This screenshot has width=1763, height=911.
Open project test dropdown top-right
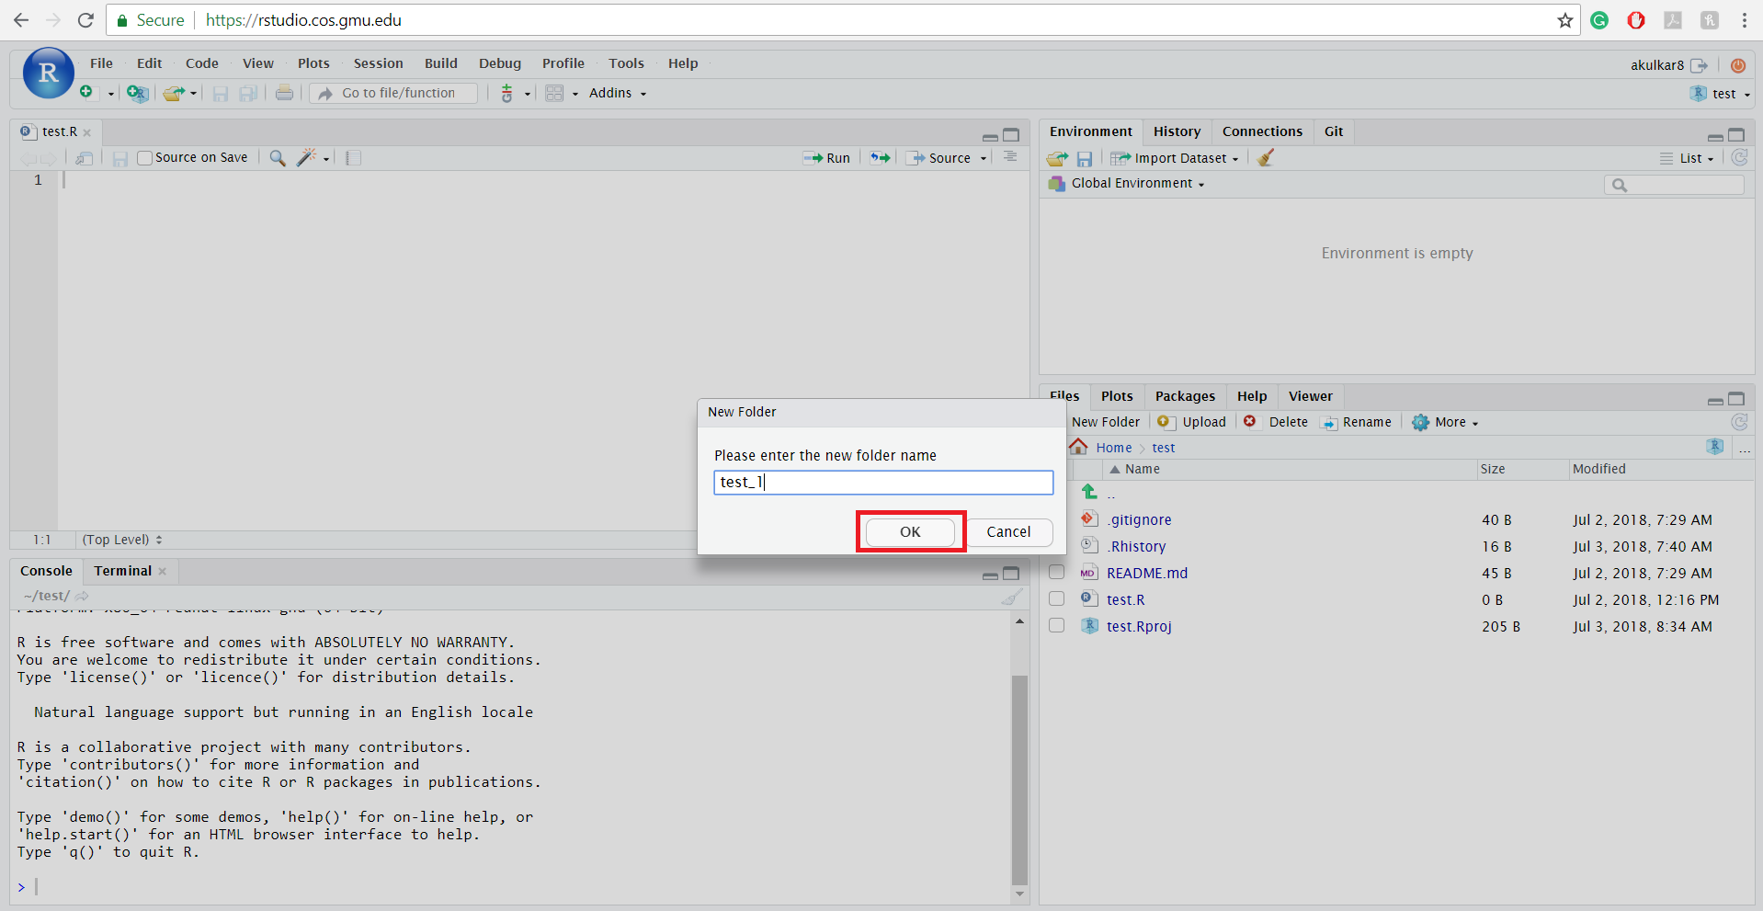pyautogui.click(x=1722, y=94)
